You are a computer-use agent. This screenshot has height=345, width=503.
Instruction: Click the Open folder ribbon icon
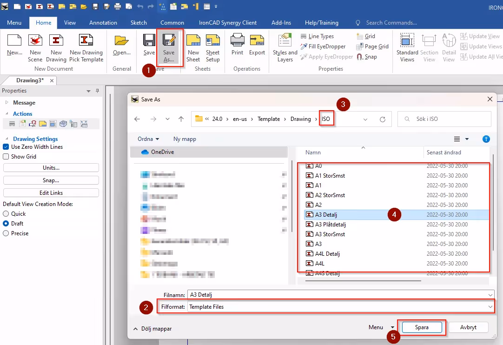pyautogui.click(x=122, y=45)
